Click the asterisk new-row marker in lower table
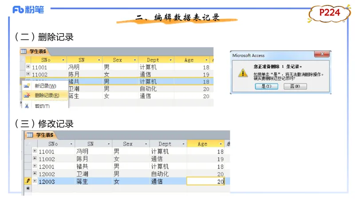Screen dimensions: 355x199 [x=28, y=188]
